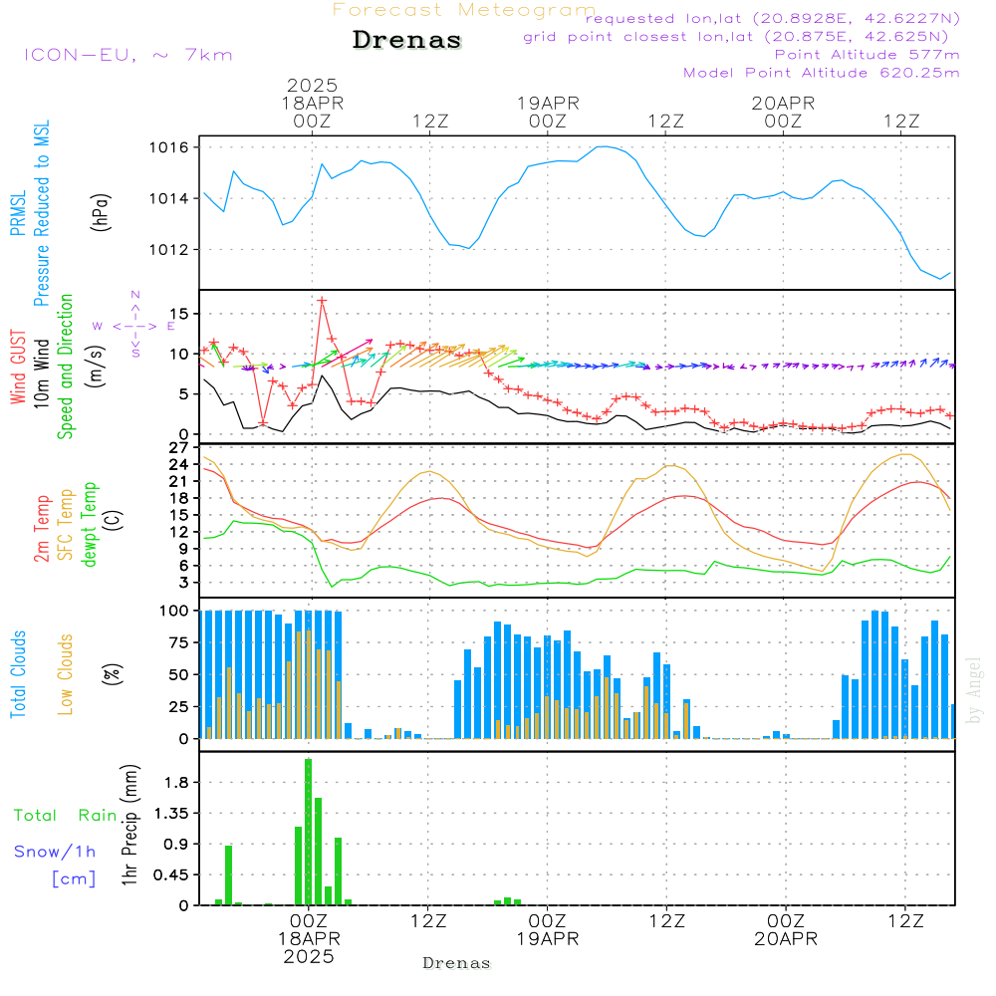The image size is (996, 996).
Task: Click the Model Point Altitude 620.25m text
Action: coord(821,73)
